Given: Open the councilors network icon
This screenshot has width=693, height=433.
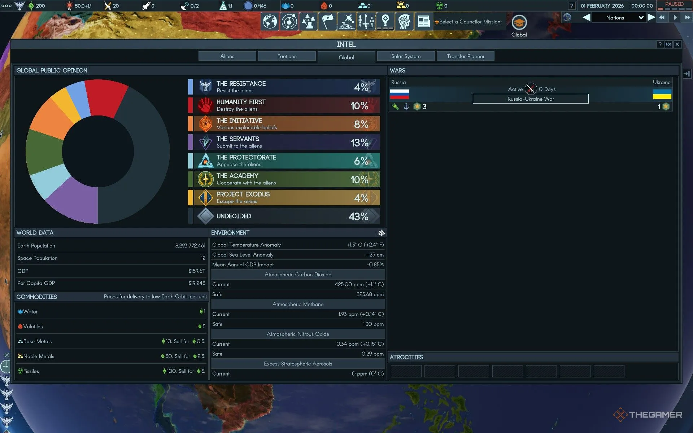Looking at the screenshot, I should [308, 22].
